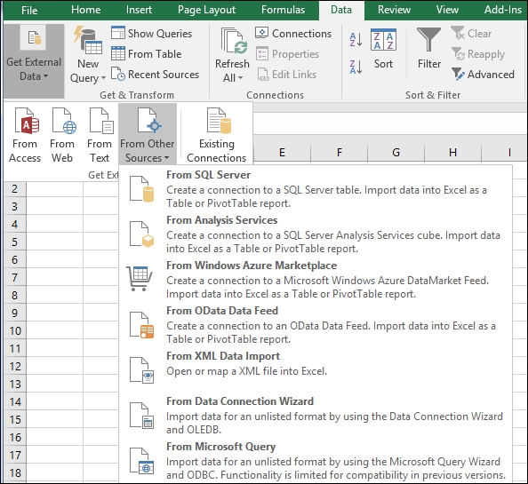
Task: Open the Recent Sources icon
Action: pyautogui.click(x=118, y=74)
